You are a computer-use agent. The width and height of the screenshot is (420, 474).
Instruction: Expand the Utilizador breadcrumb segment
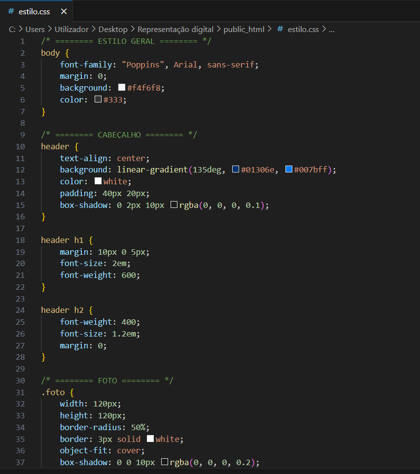tap(71, 29)
